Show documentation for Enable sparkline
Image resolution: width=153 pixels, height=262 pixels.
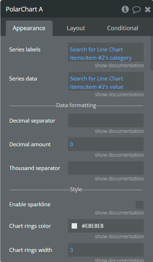click(119, 213)
